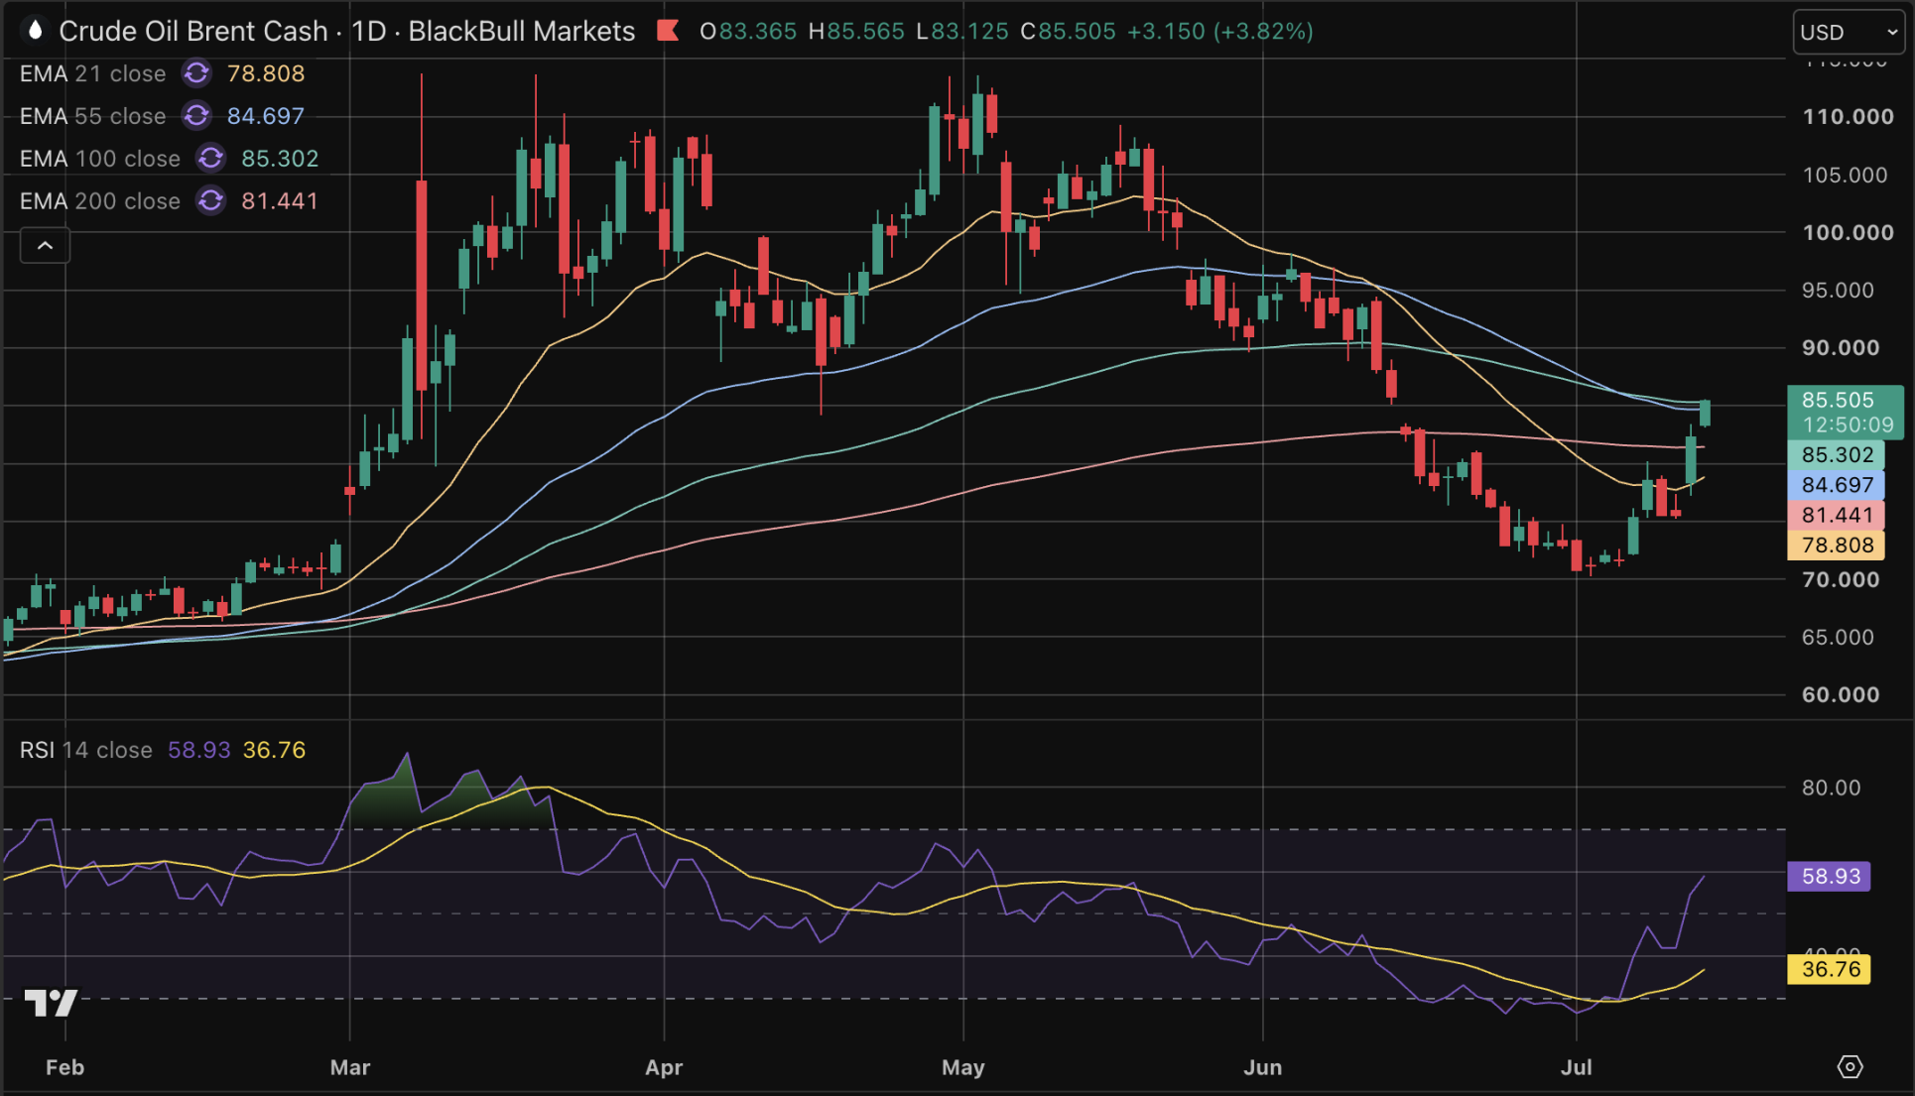Open the USD currency dropdown
Image resolution: width=1915 pixels, height=1096 pixels.
pyautogui.click(x=1849, y=32)
